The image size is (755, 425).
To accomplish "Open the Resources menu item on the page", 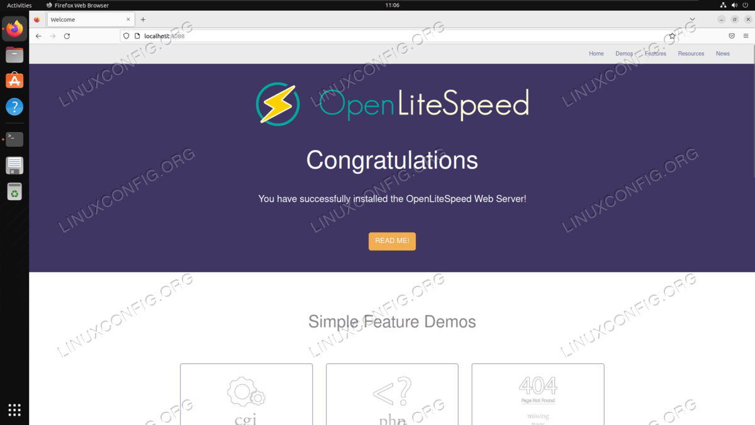I will [691, 54].
